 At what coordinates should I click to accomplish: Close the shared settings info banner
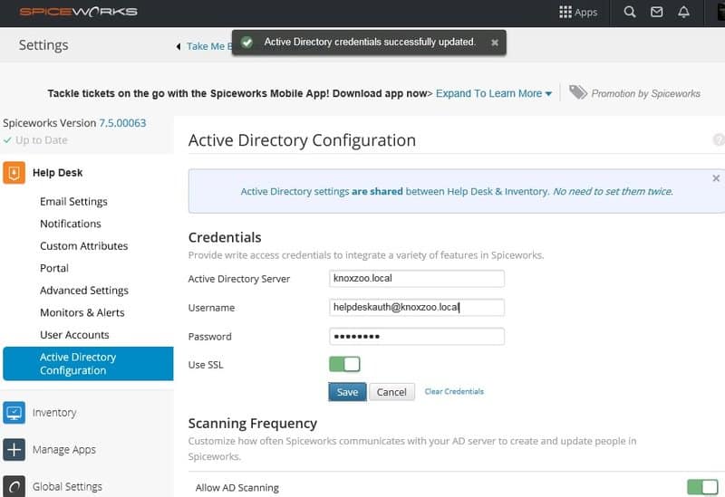click(x=716, y=178)
